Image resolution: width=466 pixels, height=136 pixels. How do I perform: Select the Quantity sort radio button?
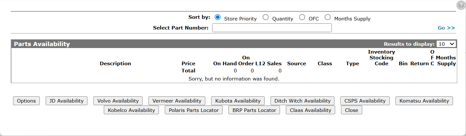pos(266,17)
